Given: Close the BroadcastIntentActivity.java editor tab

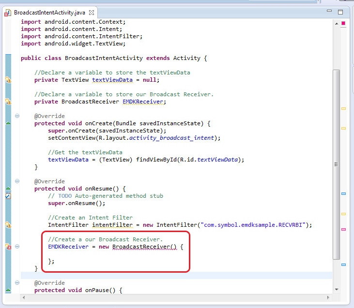Looking at the screenshot, I should [92, 12].
